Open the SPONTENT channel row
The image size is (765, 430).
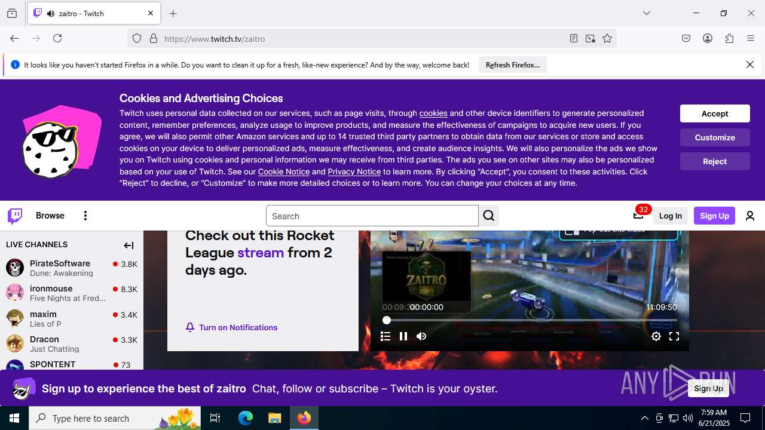[72, 365]
